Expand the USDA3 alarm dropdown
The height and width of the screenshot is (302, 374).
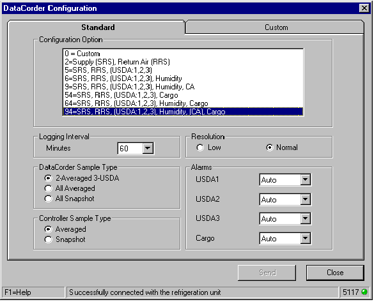click(x=306, y=219)
